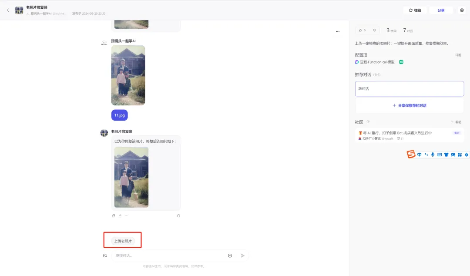The width and height of the screenshot is (470, 276).
Task: Open more options under bot reply
Action: pos(127,215)
